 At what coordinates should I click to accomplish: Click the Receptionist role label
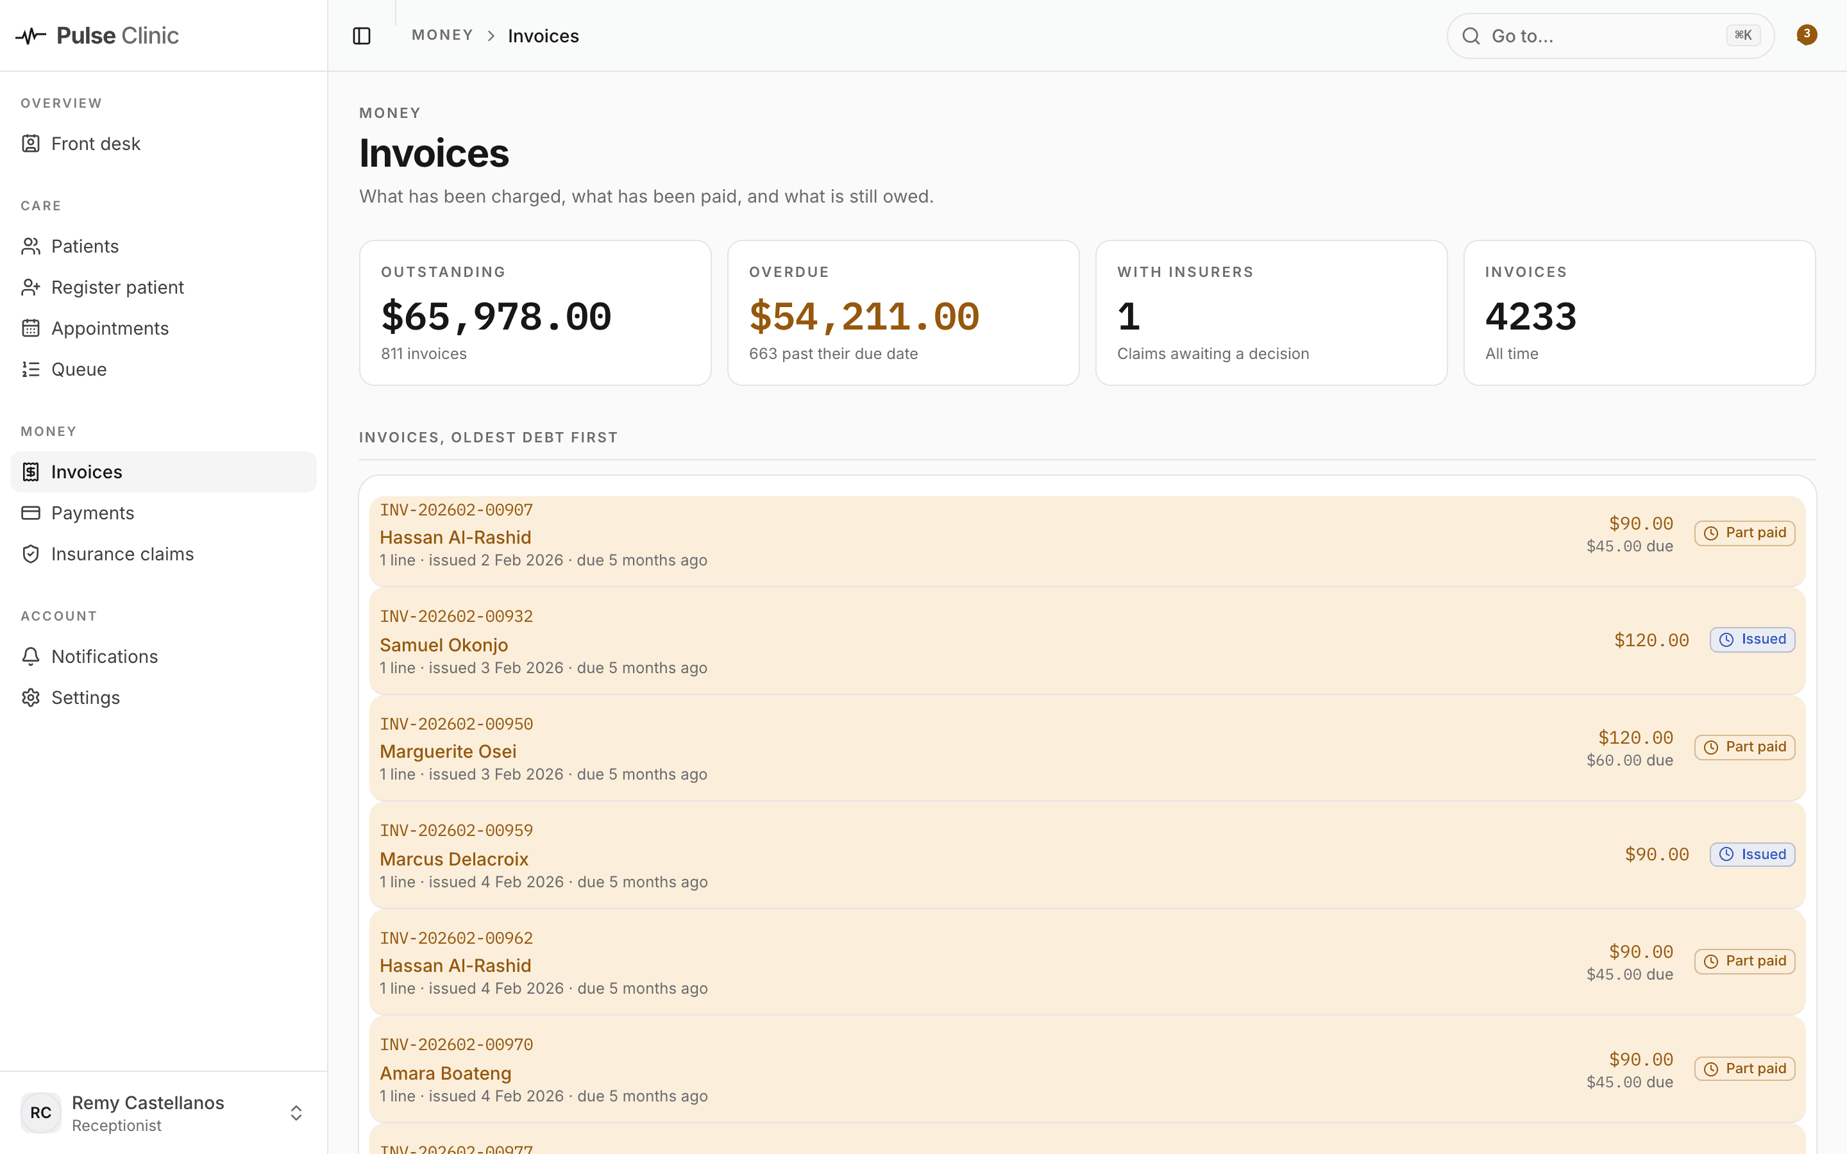[x=116, y=1126]
